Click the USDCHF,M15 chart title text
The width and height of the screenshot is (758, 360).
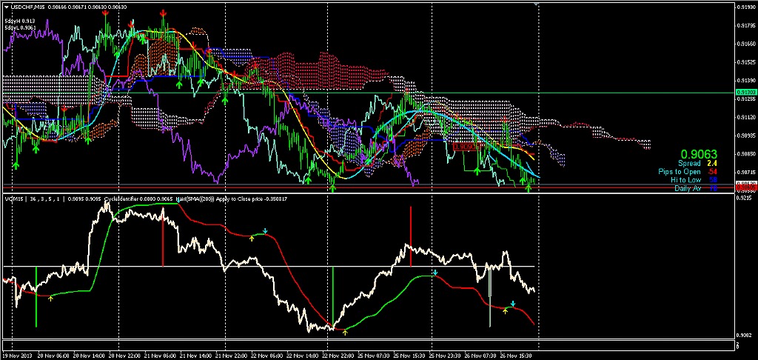27,7
